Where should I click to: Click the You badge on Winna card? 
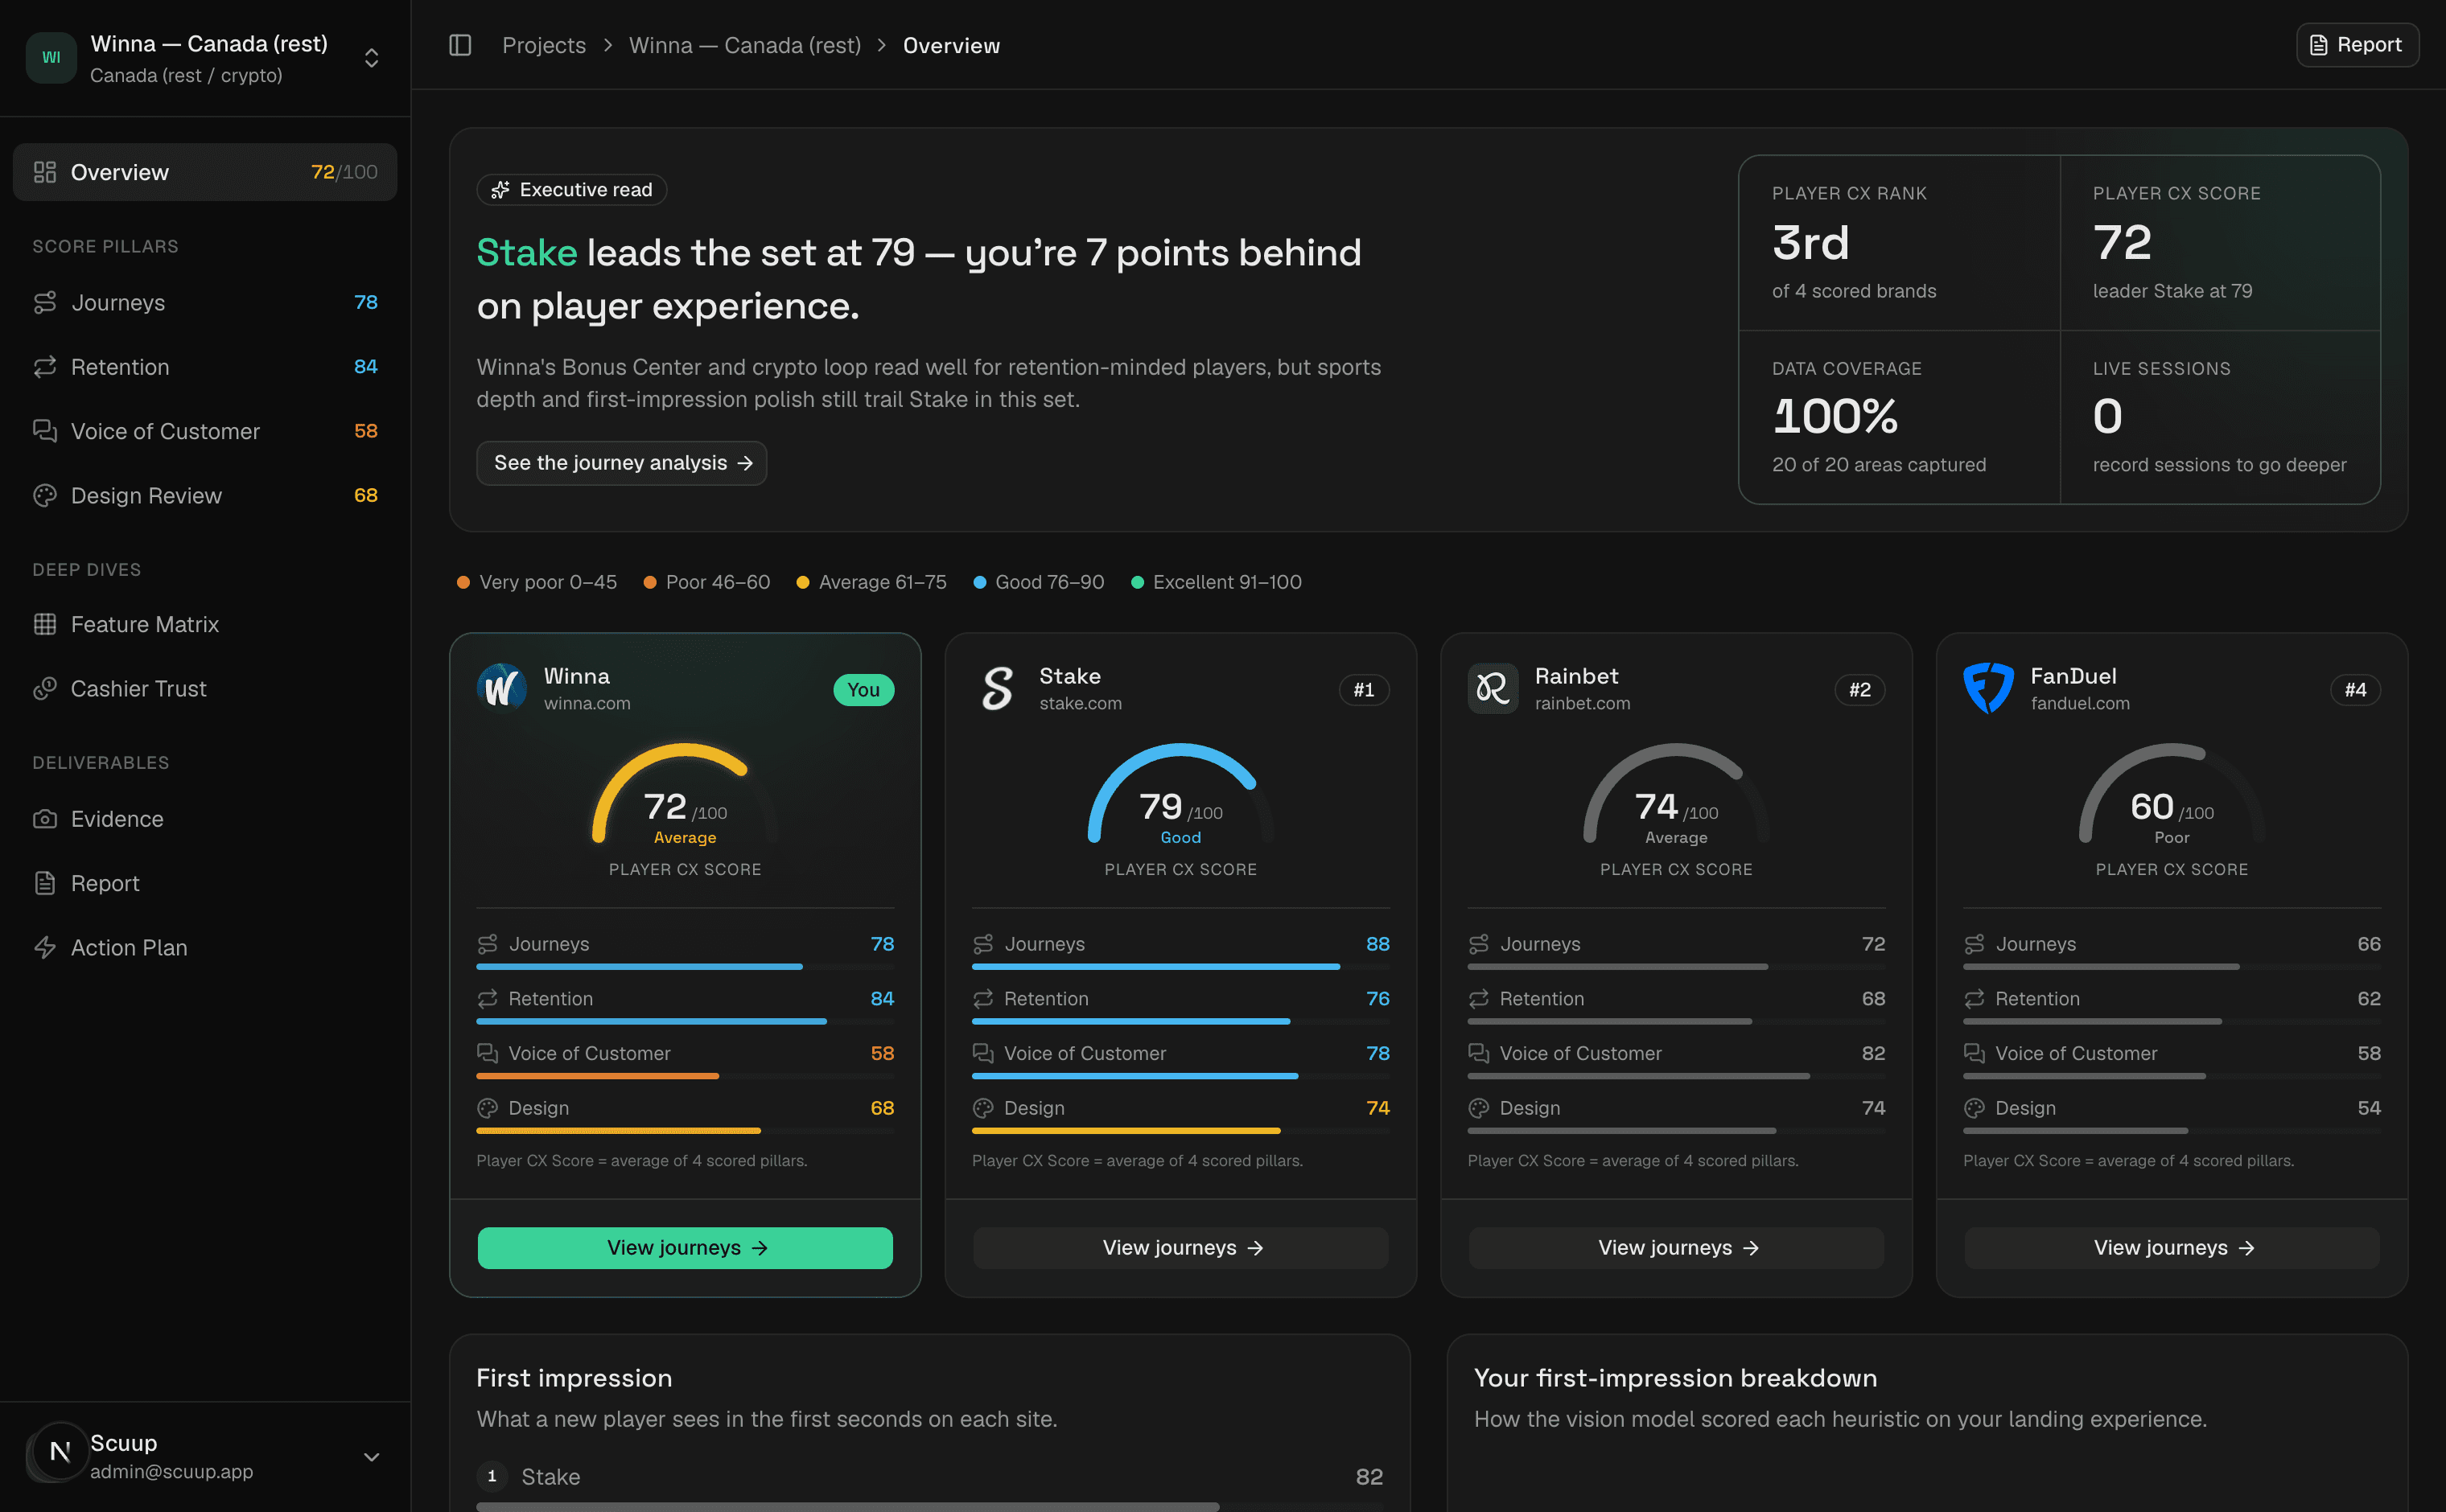tap(863, 689)
